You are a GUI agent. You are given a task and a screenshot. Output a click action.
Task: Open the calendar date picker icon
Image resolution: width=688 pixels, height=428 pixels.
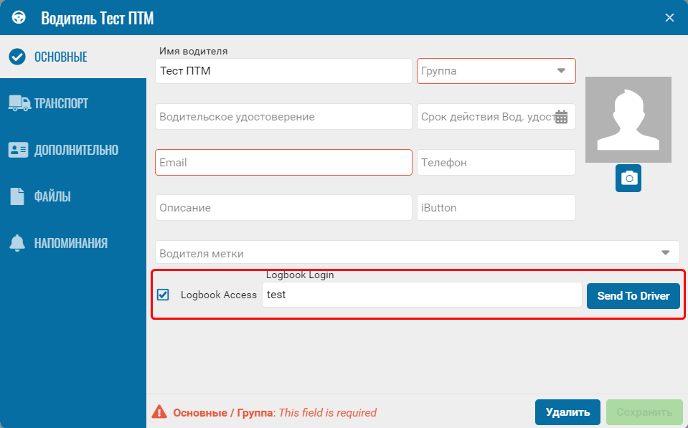pyautogui.click(x=561, y=117)
